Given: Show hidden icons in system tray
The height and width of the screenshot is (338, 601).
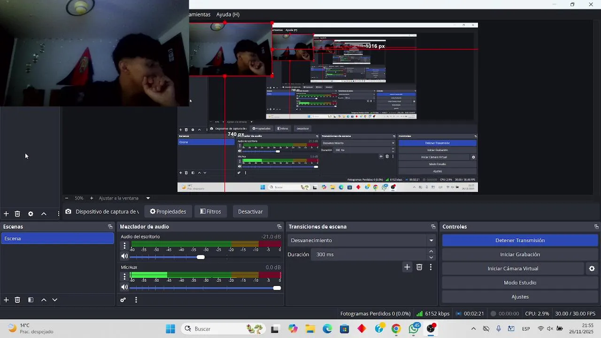Looking at the screenshot, I should pos(473,329).
